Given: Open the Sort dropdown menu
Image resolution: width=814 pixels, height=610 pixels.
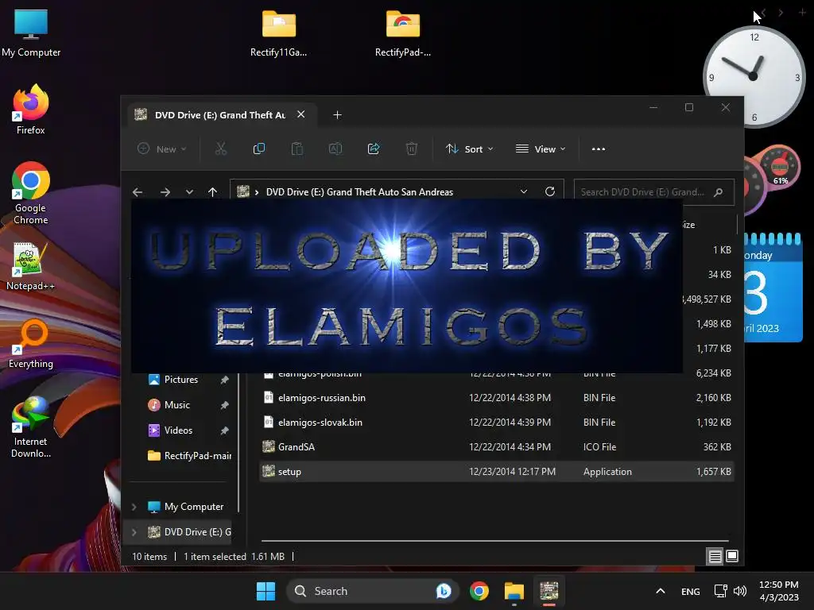Looking at the screenshot, I should point(469,149).
